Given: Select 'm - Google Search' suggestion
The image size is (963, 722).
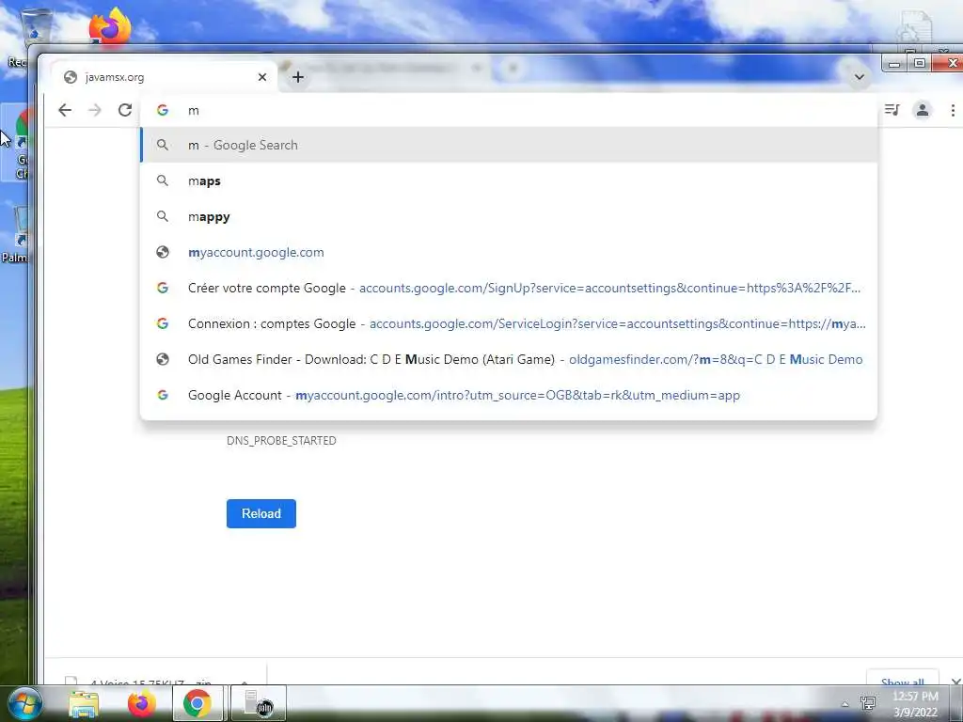Looking at the screenshot, I should (x=509, y=145).
